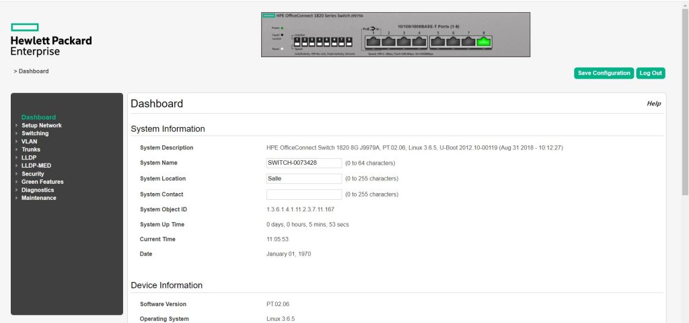689x323 pixels.
Task: Open the Maintenance menu label
Action: pos(38,198)
